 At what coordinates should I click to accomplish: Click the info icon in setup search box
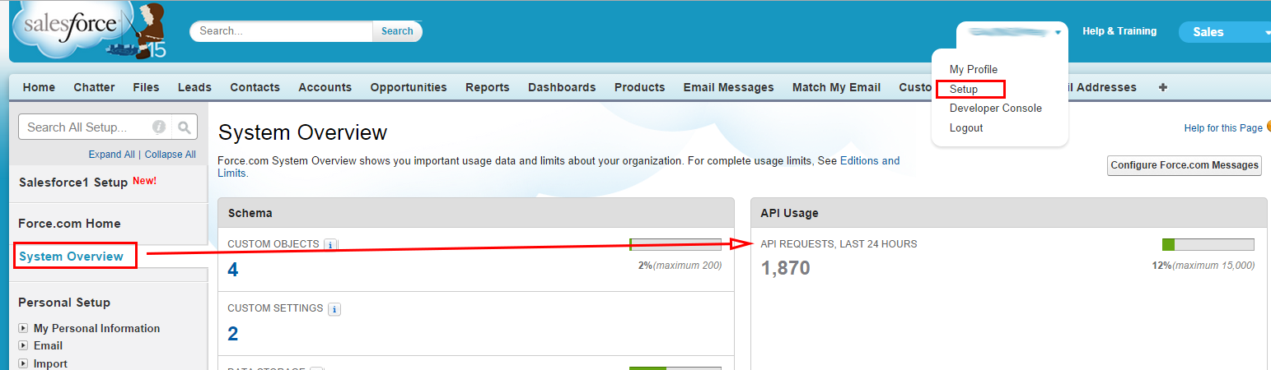pyautogui.click(x=159, y=127)
